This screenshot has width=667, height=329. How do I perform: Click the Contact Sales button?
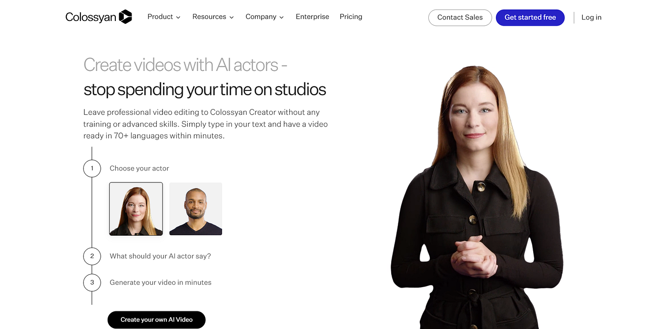click(x=460, y=18)
